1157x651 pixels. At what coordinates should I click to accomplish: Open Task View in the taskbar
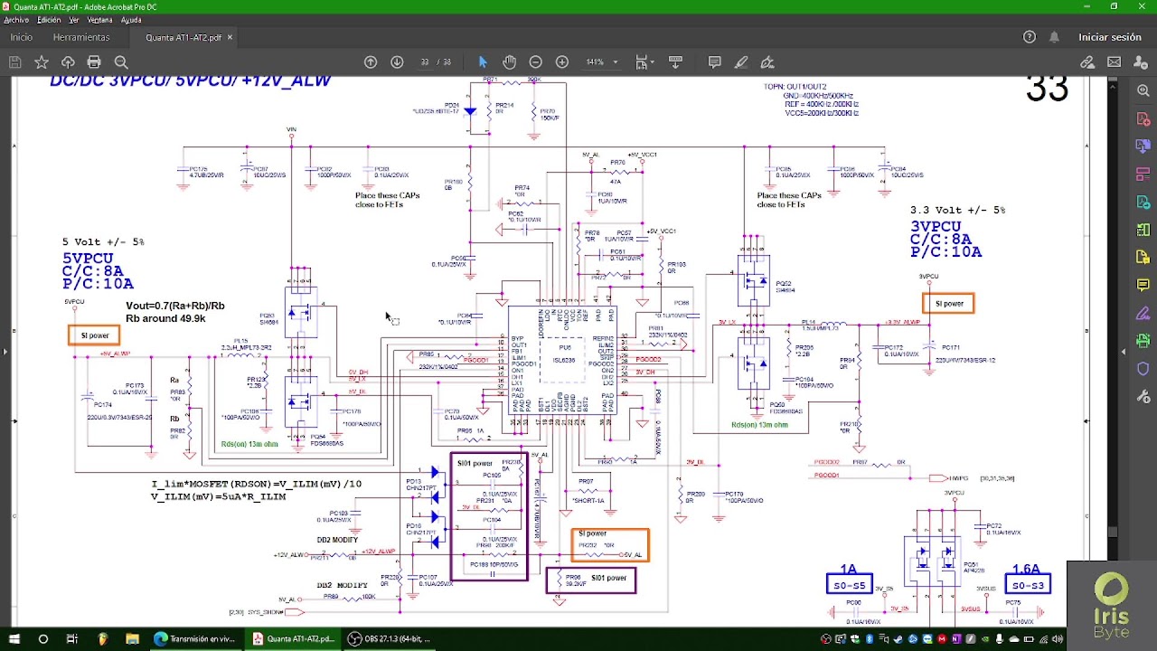(x=72, y=638)
